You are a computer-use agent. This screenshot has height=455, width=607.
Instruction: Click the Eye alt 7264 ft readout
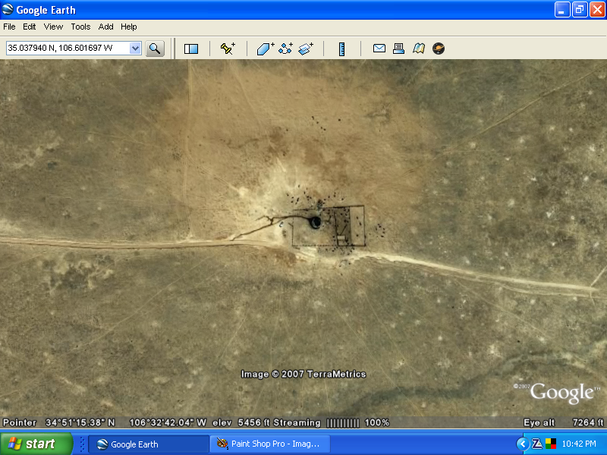[x=563, y=423]
